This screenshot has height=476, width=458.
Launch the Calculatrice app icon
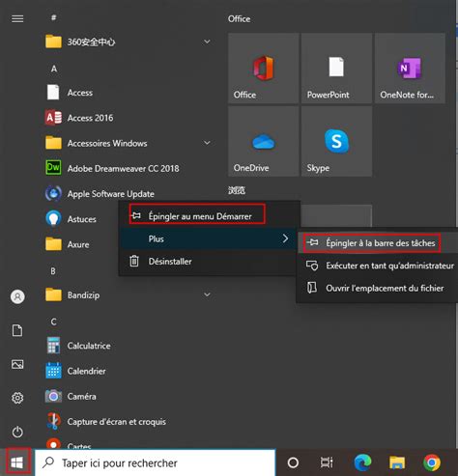point(53,346)
